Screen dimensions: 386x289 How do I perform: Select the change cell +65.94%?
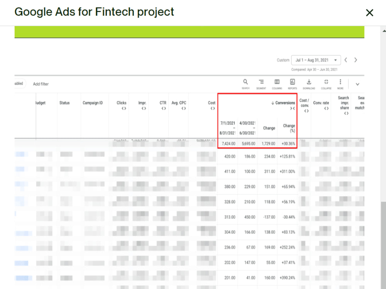pyautogui.click(x=288, y=187)
